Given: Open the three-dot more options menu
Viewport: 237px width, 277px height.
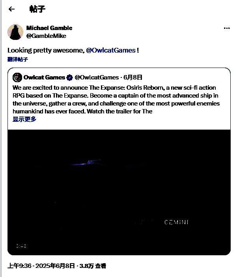Looking at the screenshot, I should pos(227,28).
